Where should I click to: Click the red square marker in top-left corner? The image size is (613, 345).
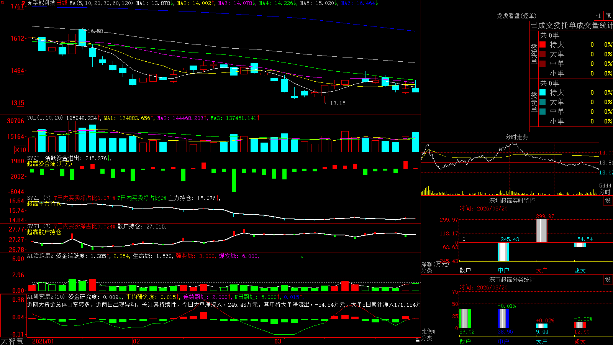click(x=2, y=2)
